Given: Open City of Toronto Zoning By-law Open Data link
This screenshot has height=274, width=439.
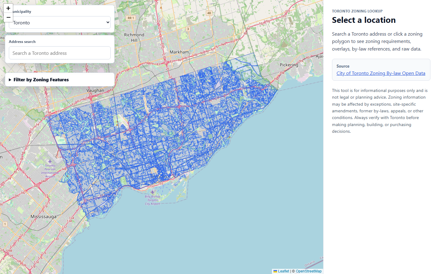Looking at the screenshot, I should click(x=381, y=73).
